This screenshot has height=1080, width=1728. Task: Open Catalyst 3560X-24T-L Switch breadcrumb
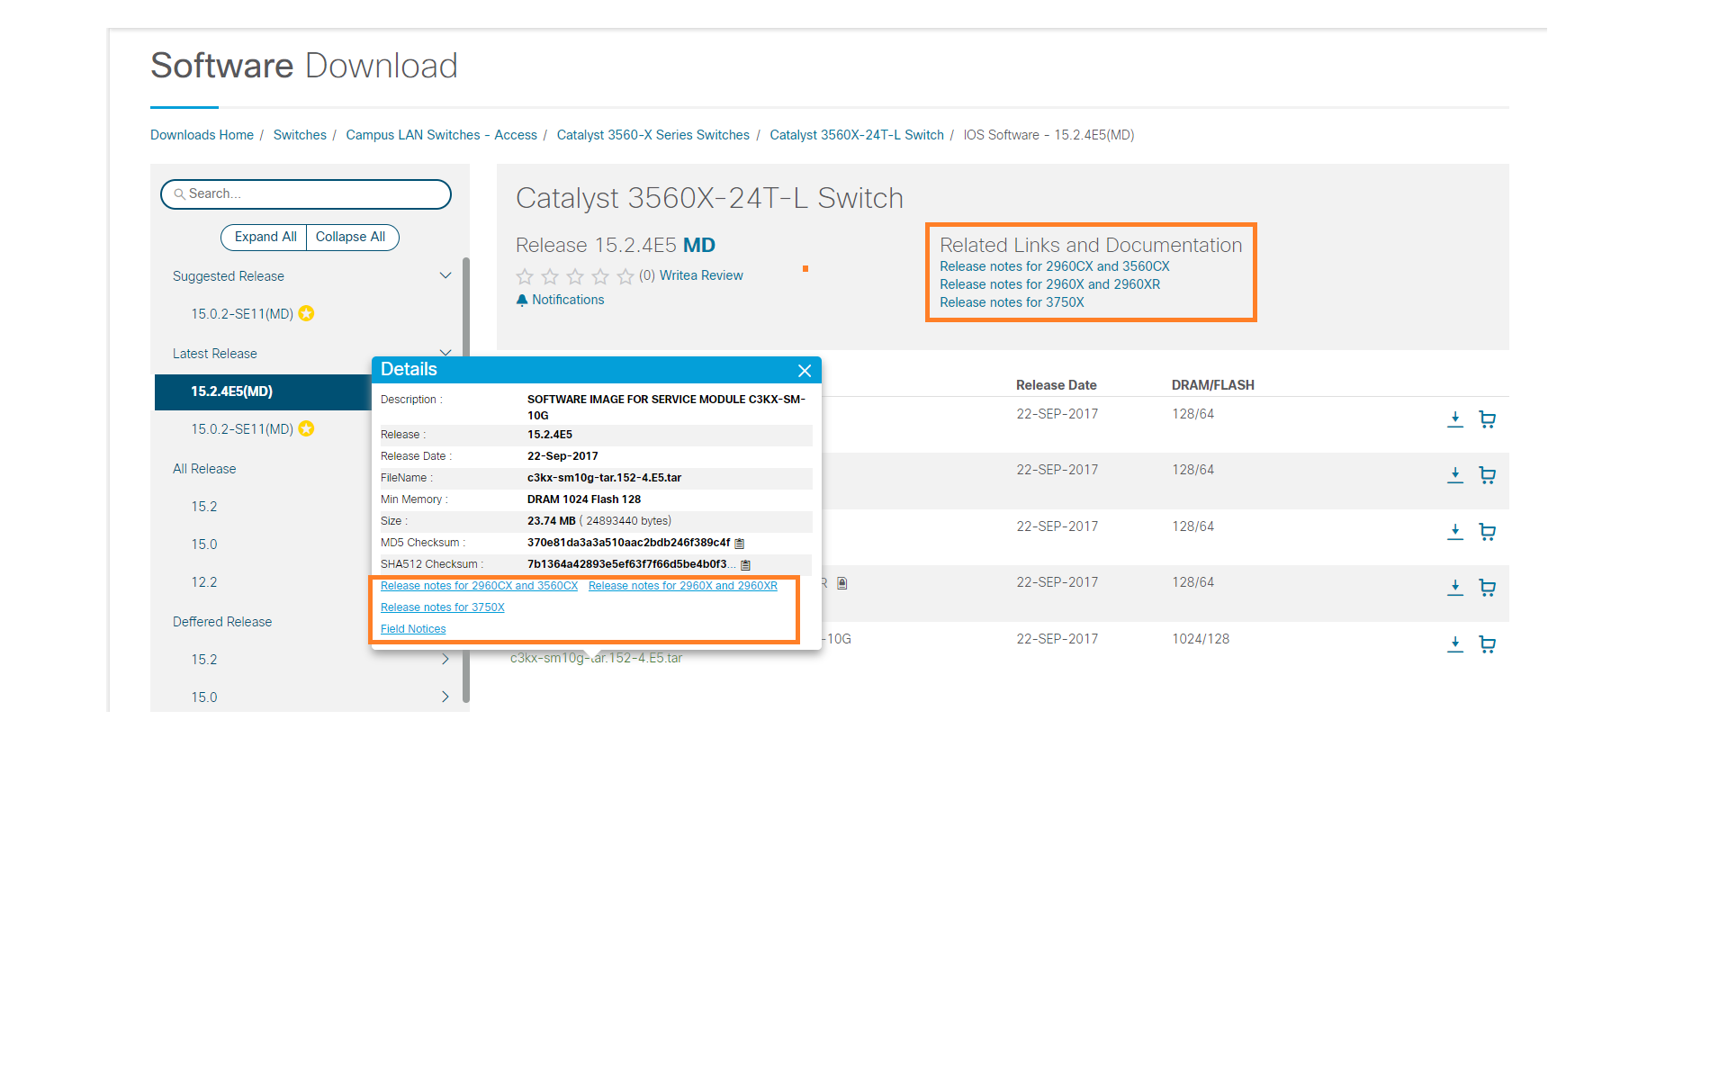point(856,135)
